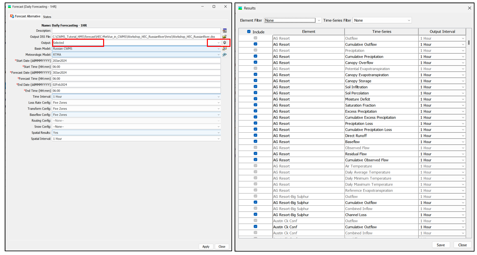Click the Forecast Alternative tab icon
Screen dimensions: 477x255
pos(12,16)
